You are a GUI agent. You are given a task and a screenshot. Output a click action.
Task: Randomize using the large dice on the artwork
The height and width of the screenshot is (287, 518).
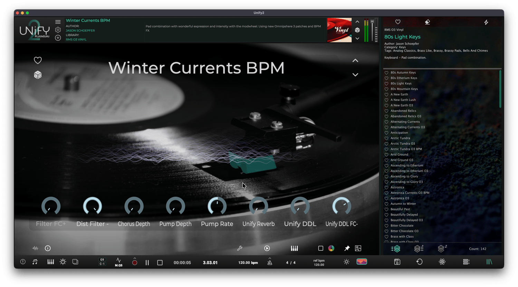pyautogui.click(x=38, y=75)
